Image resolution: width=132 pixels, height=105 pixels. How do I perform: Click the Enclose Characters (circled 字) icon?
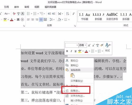tap(22, 19)
